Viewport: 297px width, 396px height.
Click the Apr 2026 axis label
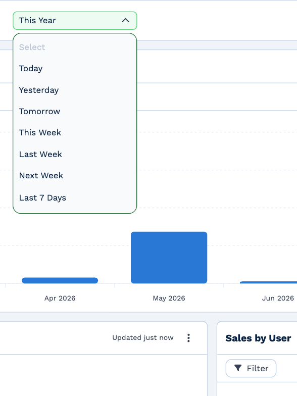(x=60, y=298)
